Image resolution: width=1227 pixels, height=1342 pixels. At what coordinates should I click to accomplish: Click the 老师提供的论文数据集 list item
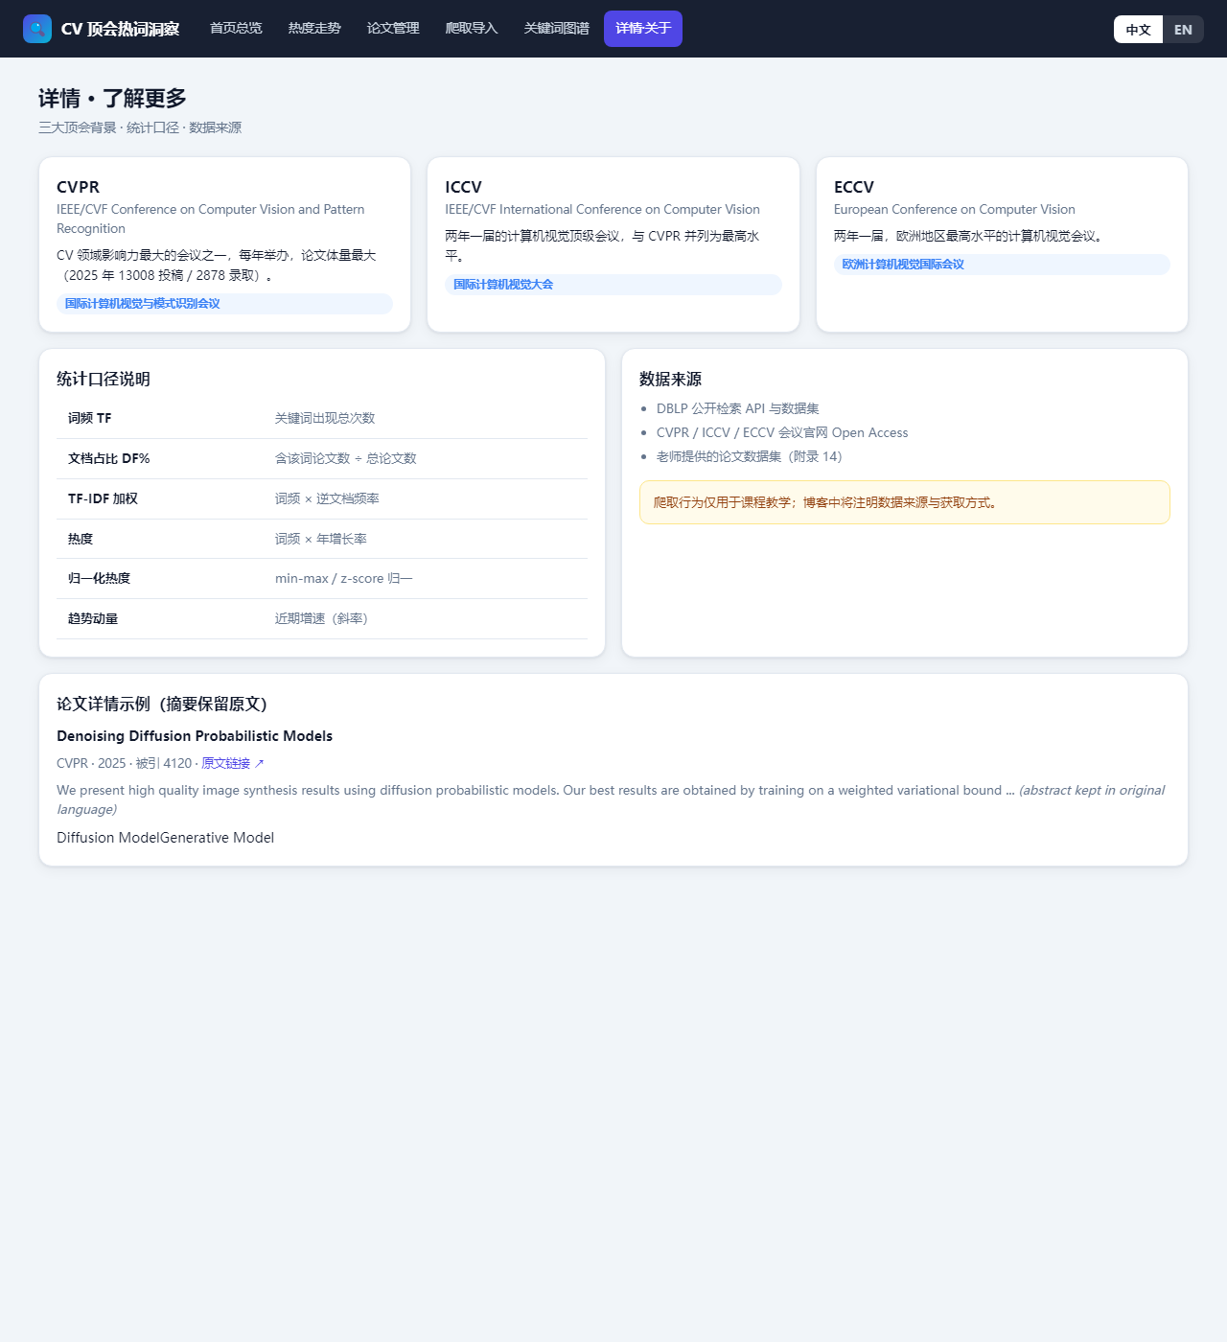coord(750,456)
